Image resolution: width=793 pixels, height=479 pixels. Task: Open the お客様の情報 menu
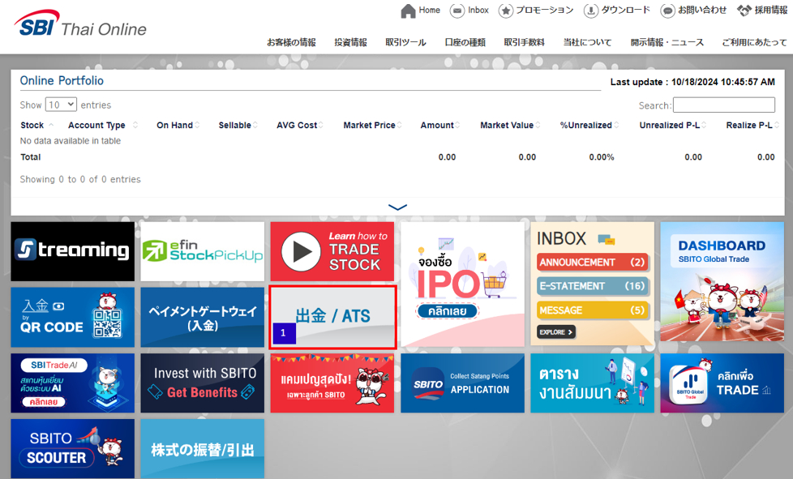[291, 42]
